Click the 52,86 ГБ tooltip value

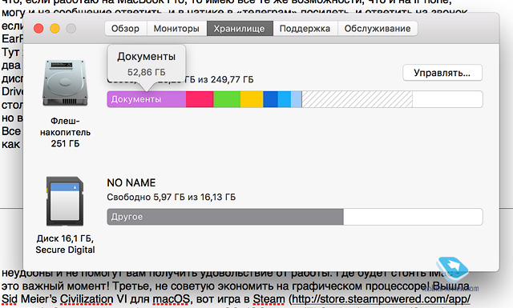(x=146, y=72)
